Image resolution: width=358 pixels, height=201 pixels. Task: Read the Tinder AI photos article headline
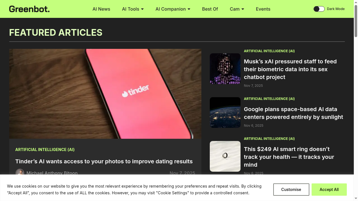point(104,161)
